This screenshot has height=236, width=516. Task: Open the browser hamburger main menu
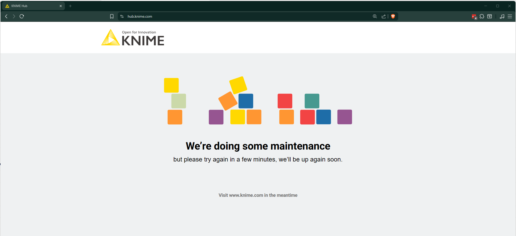pos(510,16)
